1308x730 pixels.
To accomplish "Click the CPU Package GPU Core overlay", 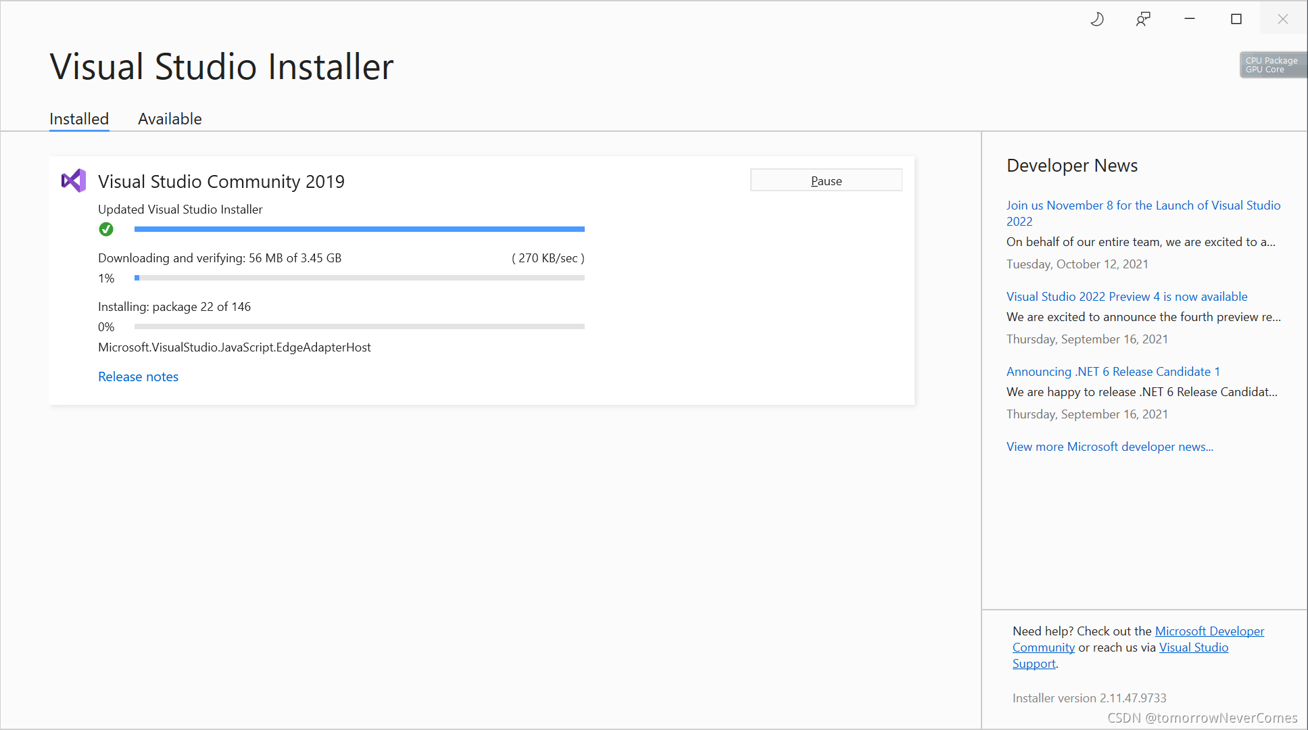I will [1271, 65].
